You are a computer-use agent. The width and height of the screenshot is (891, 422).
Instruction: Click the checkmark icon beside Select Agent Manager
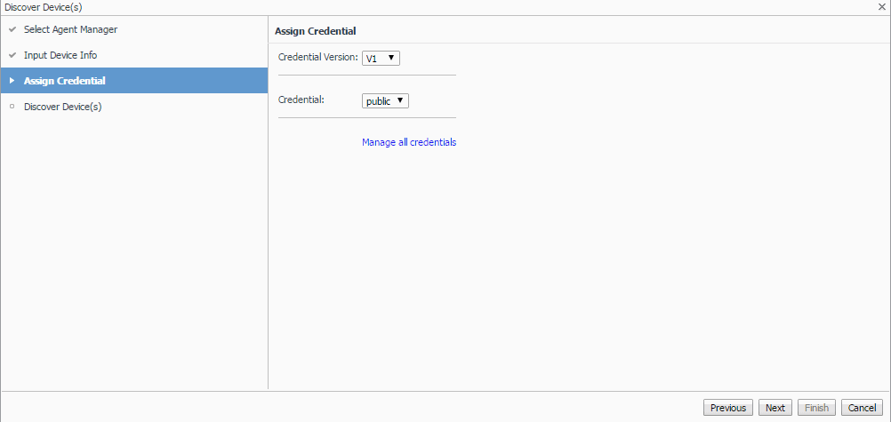(12, 29)
